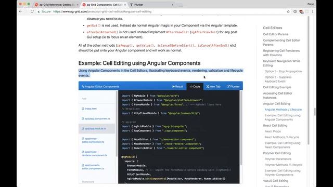Go to Polymer Cell Editing section
The image size is (333, 187).
[277, 153]
